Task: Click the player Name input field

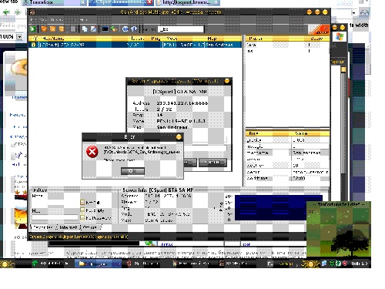Action: 181,29
